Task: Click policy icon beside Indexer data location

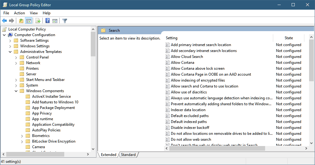Action: pos(167,110)
